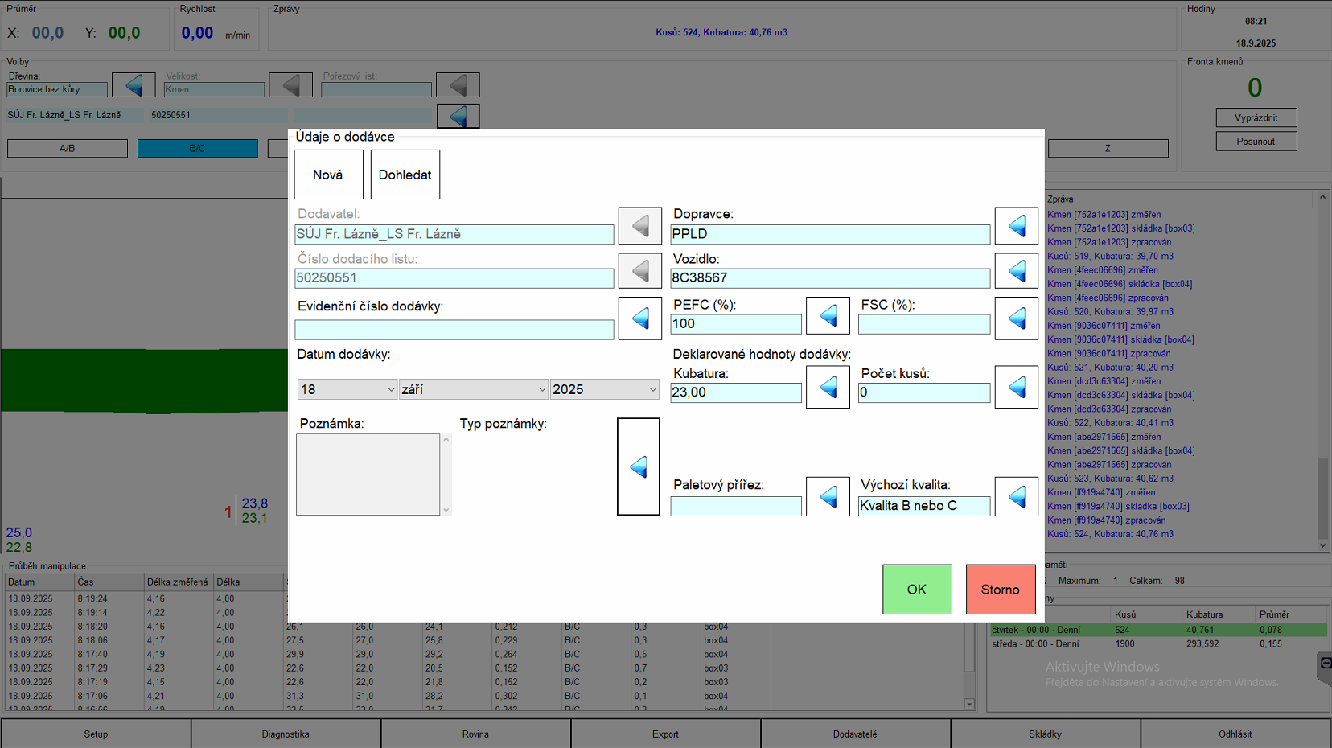Viewport: 1332px width, 748px height.
Task: Open the Dodavatelé tab in bottom bar
Action: click(855, 734)
